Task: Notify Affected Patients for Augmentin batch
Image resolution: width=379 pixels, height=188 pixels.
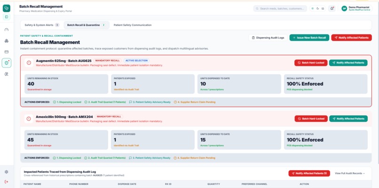Action: (348, 63)
